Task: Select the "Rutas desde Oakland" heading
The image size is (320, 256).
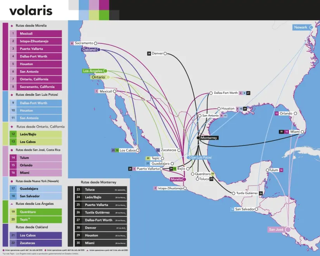Action: point(32,227)
